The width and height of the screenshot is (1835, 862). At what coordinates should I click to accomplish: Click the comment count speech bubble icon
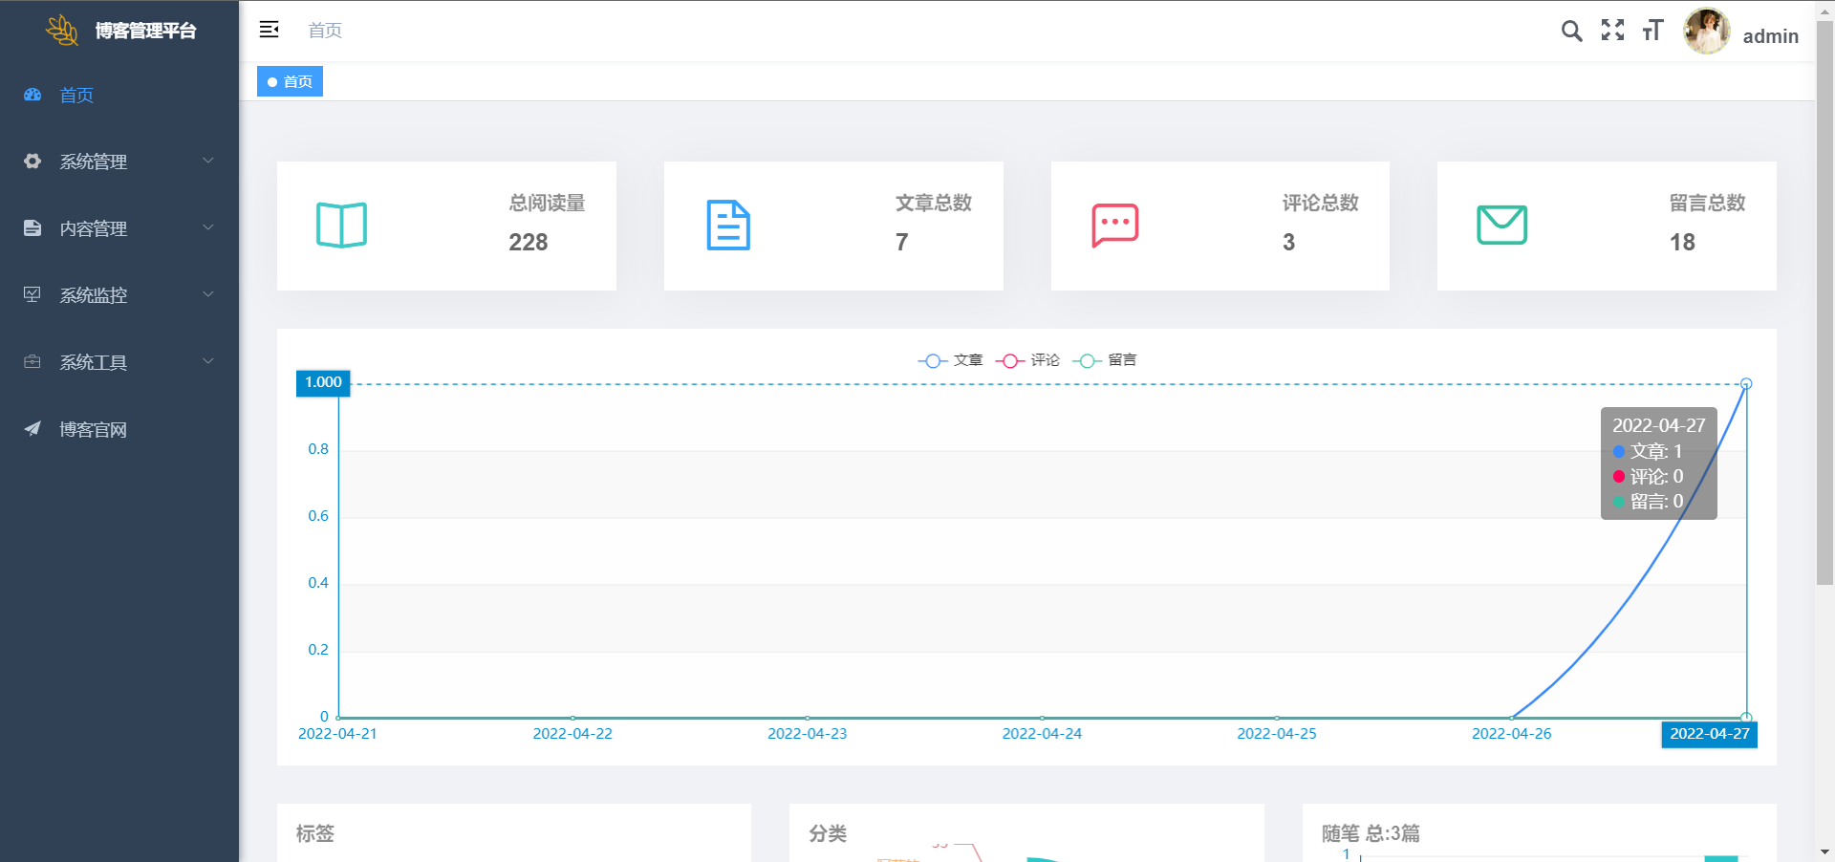(x=1114, y=226)
